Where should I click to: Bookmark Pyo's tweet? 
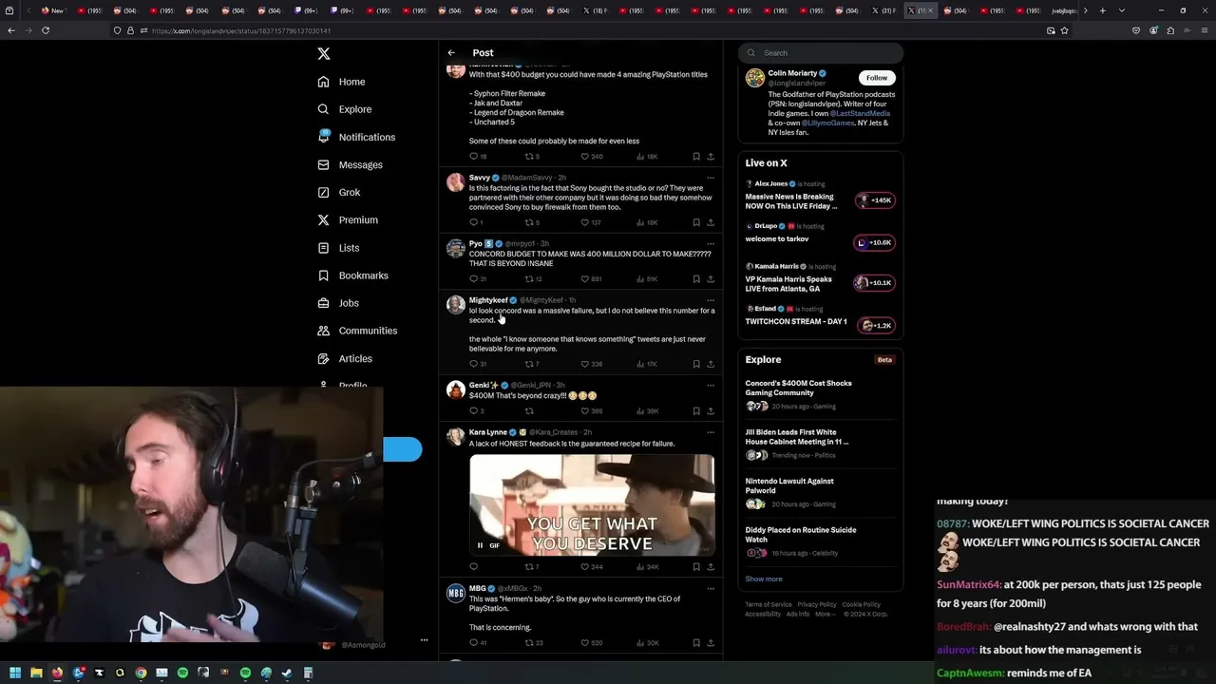pyautogui.click(x=696, y=279)
